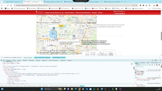Go back in browser history
This screenshot has height=91, width=162.
(x=2, y=5)
